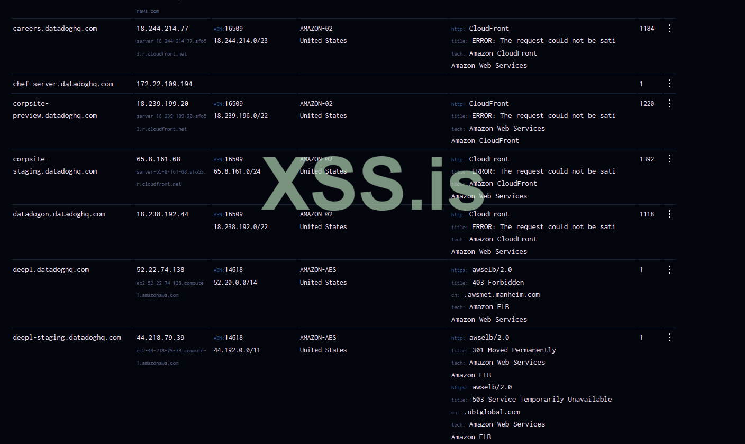
Task: Select the careers.datadoghq.com hostname
Action: [55, 29]
